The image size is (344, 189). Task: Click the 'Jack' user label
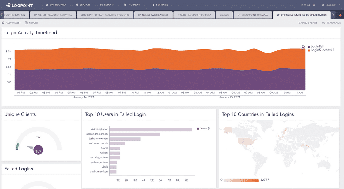pos(105,167)
